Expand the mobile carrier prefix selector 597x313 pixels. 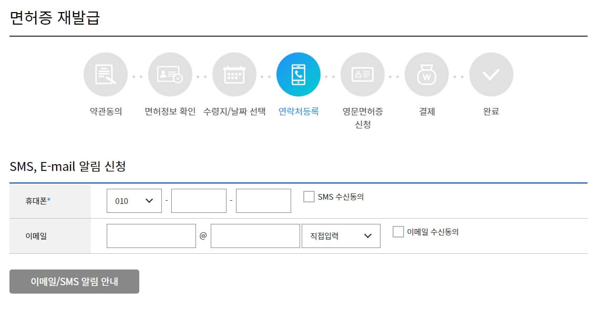(134, 200)
